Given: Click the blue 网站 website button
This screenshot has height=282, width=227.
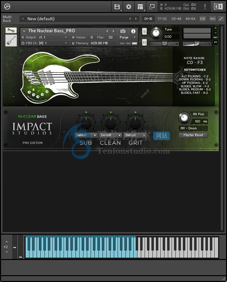Looking at the screenshot, I should (x=162, y=136).
